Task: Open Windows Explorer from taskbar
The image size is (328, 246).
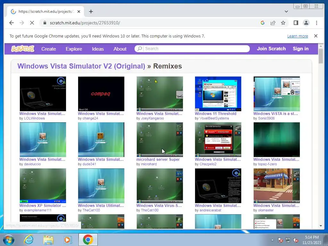Action: [48, 240]
